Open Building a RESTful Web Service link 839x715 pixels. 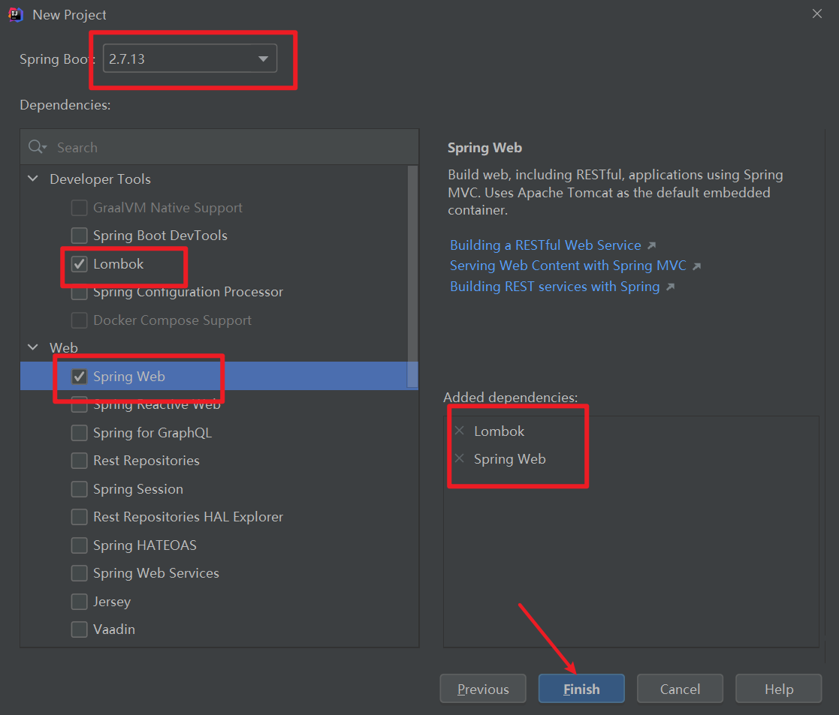click(545, 245)
